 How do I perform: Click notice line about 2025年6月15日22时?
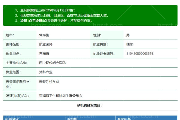point(45,10)
